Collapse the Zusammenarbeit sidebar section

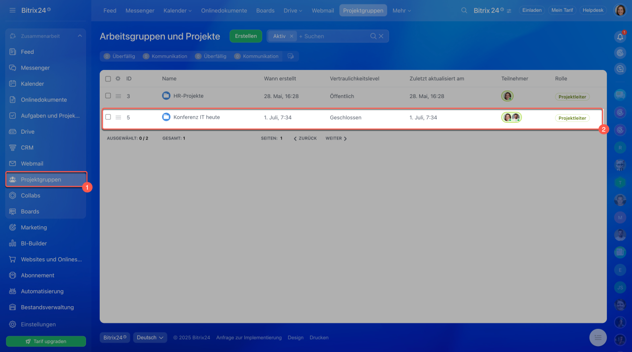[80, 36]
